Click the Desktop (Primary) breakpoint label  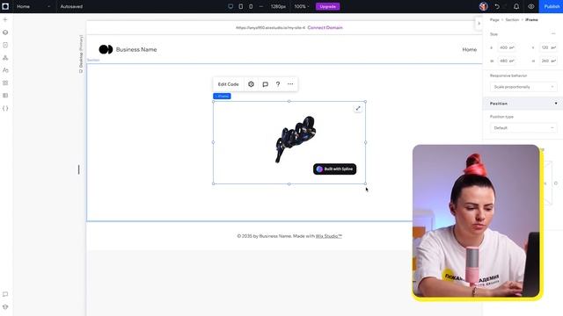point(81,54)
